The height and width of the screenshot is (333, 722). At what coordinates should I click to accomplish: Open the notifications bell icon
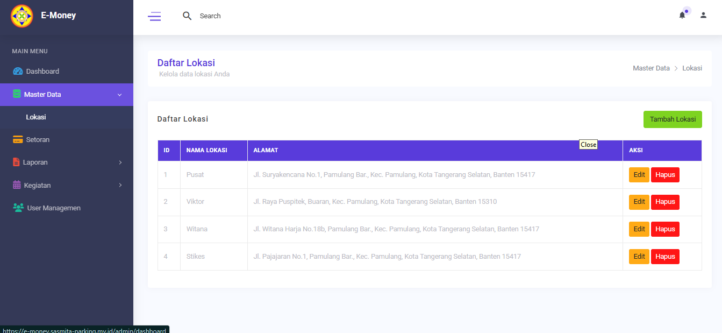pyautogui.click(x=682, y=16)
